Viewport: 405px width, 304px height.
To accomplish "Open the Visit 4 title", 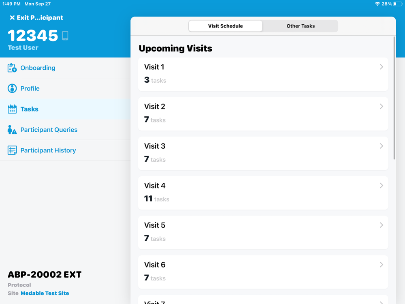I will (x=155, y=186).
